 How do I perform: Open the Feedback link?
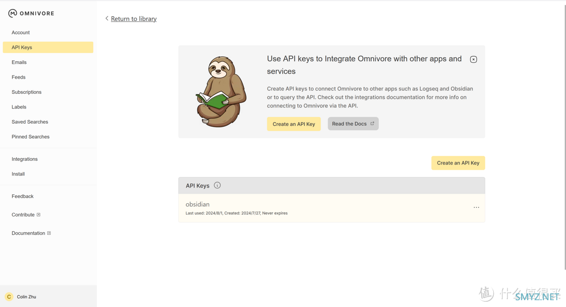[x=23, y=196]
